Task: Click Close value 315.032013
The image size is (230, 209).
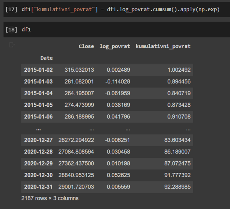Action: coord(79,70)
